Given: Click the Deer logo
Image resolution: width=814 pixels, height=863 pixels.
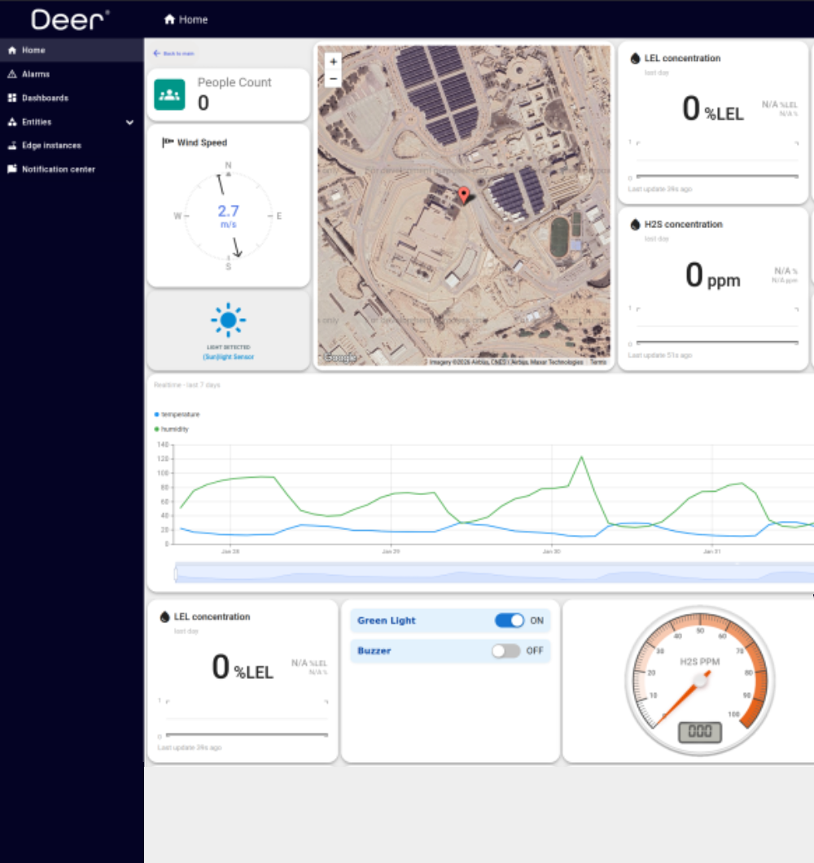Looking at the screenshot, I should (70, 20).
